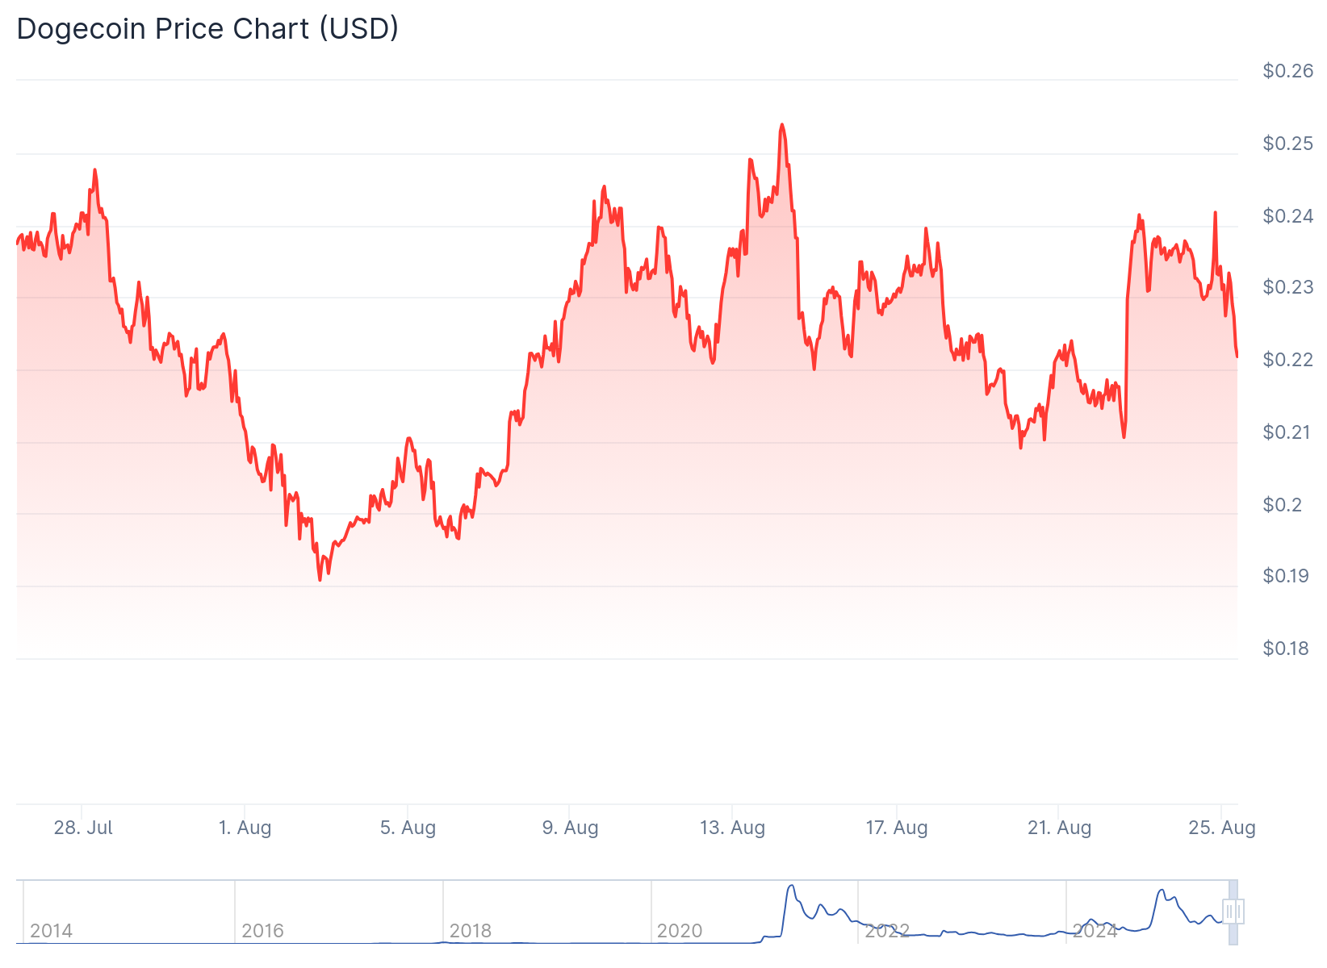
Task: Click the 2021 price spike in navigator
Action: tap(791, 887)
